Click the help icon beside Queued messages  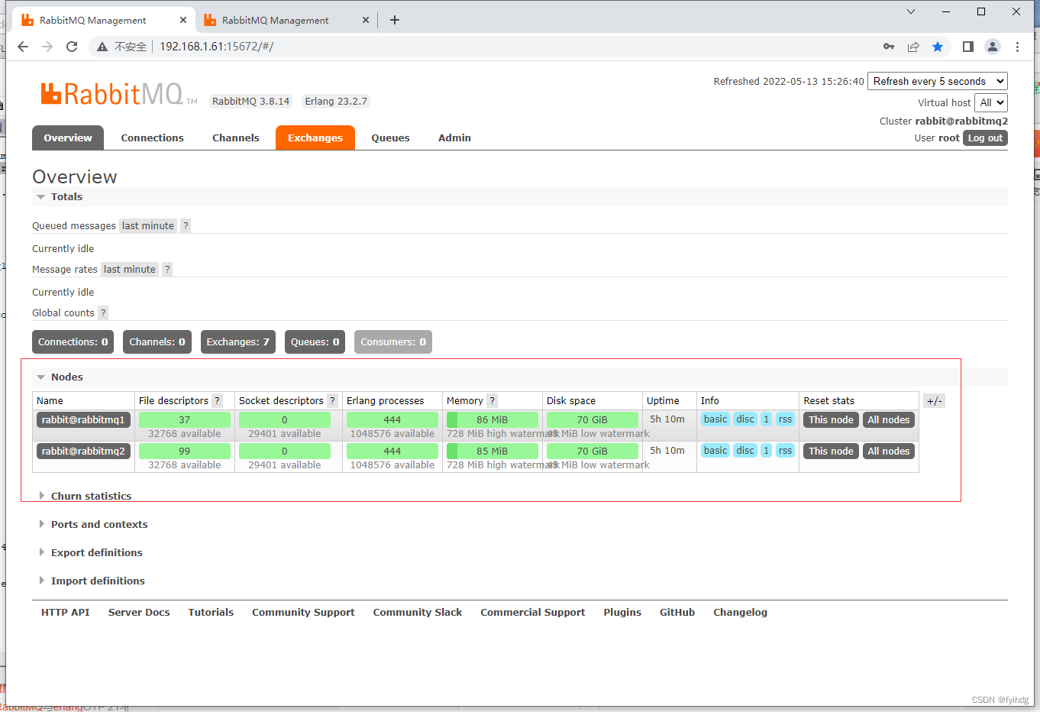pos(186,225)
